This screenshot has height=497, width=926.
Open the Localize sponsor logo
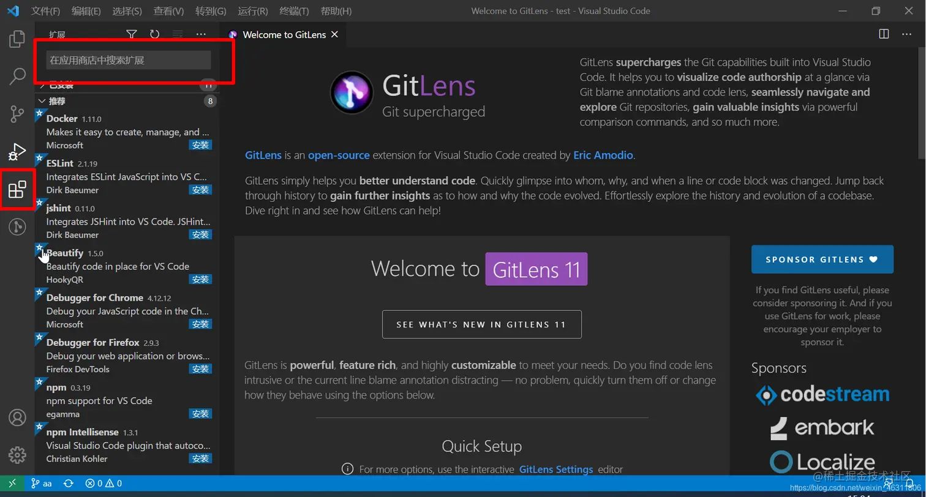click(x=822, y=461)
